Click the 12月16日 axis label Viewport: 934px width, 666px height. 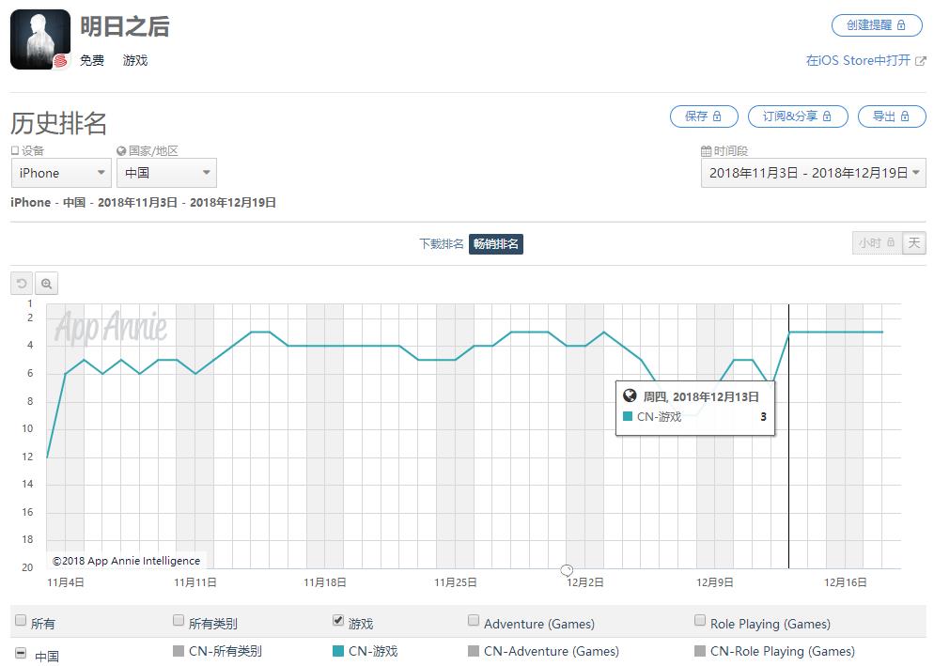[846, 582]
